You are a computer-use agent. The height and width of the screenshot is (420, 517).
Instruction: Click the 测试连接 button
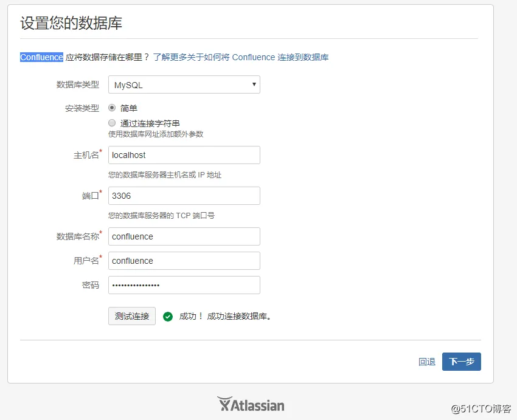[x=131, y=316]
